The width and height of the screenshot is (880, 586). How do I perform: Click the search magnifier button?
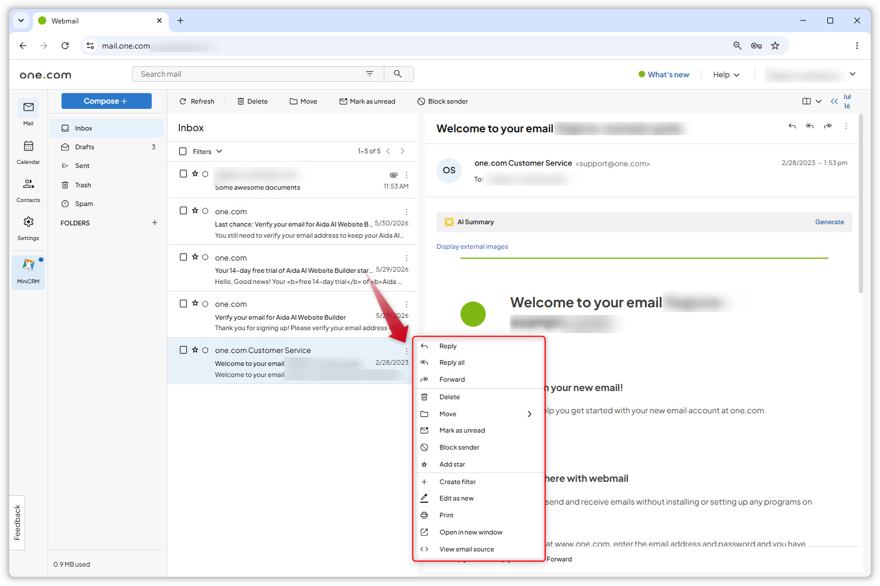coord(398,74)
